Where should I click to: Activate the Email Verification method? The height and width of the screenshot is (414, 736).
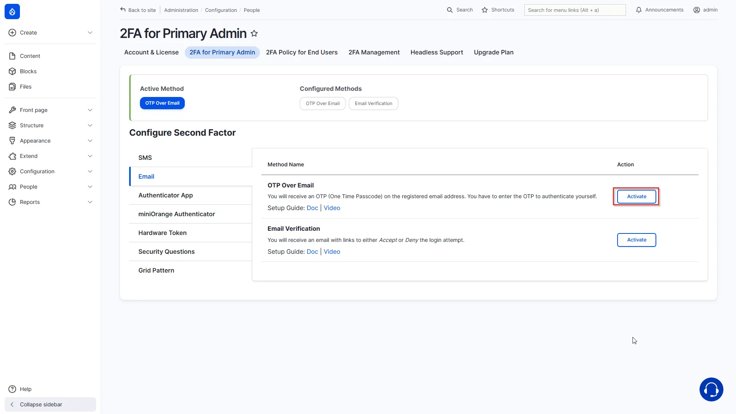(x=636, y=240)
